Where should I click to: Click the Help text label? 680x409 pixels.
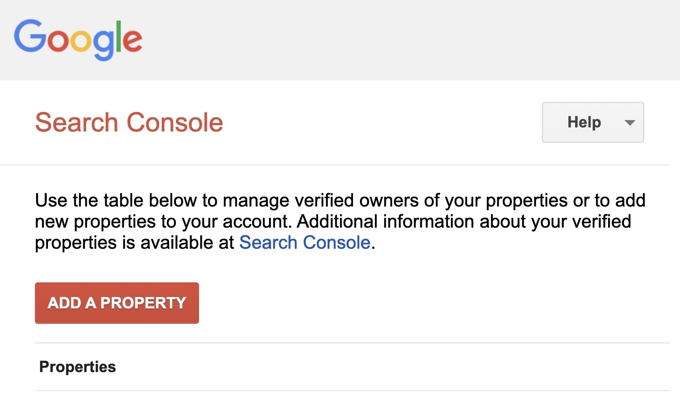pos(584,123)
